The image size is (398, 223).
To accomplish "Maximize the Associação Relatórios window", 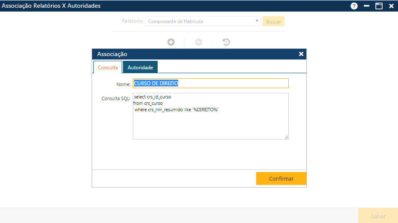I will coord(379,6).
